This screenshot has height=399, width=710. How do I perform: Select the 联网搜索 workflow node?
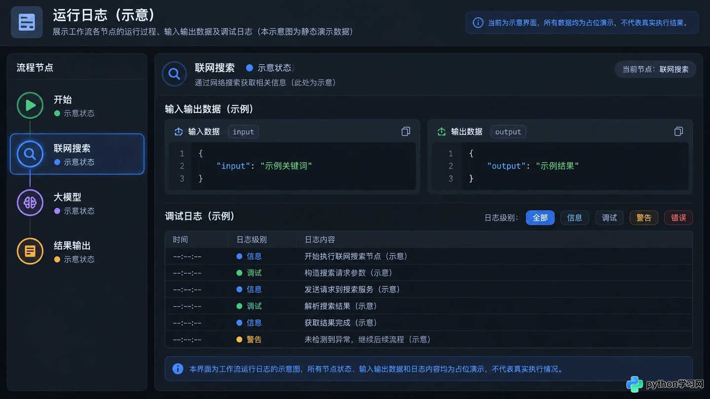click(x=77, y=154)
